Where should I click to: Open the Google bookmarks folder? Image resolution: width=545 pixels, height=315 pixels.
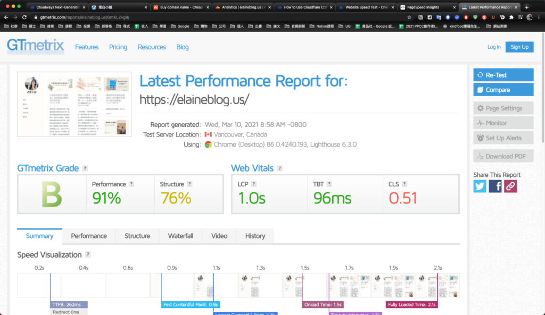[x=180, y=26]
